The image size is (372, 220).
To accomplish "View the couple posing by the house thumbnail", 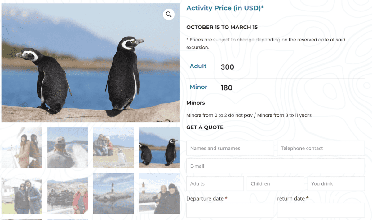I will point(22,193).
